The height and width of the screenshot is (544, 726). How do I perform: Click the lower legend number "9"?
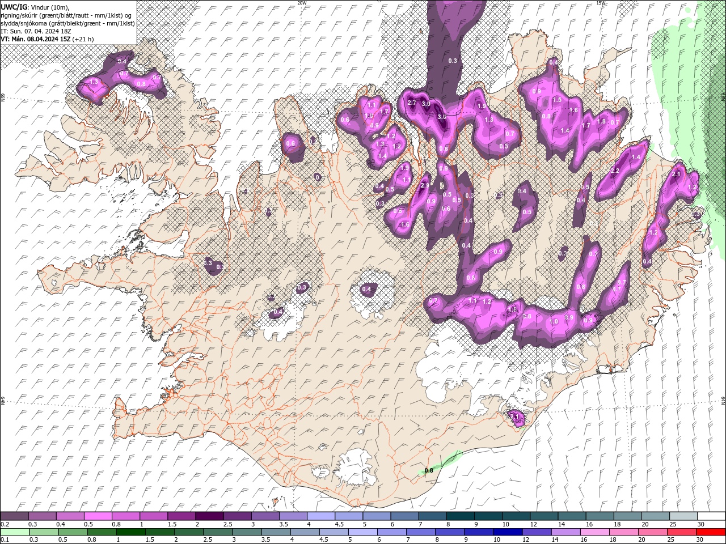click(467, 540)
